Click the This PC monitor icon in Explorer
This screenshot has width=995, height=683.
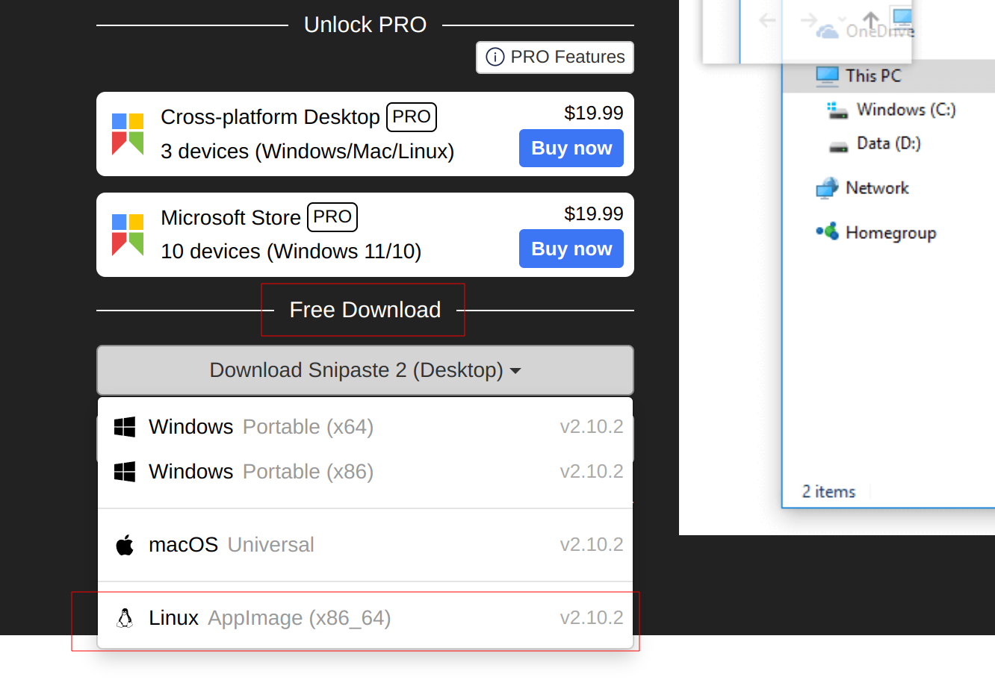point(827,76)
